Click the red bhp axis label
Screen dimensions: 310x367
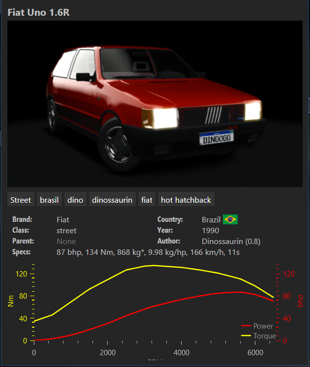(x=300, y=301)
